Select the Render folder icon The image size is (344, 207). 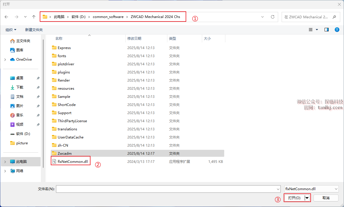click(x=54, y=80)
